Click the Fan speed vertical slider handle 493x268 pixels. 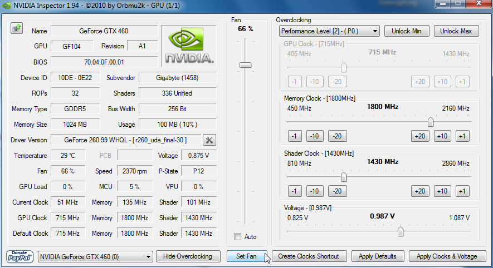246,65
